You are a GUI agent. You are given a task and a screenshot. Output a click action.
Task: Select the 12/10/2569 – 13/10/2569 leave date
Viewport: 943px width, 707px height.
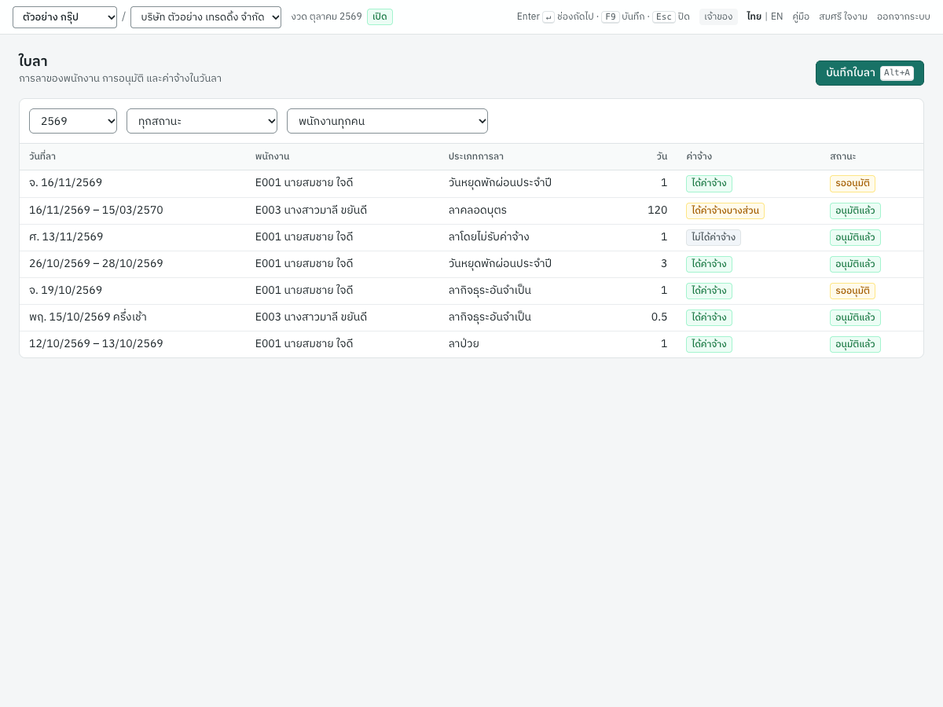[x=96, y=343]
